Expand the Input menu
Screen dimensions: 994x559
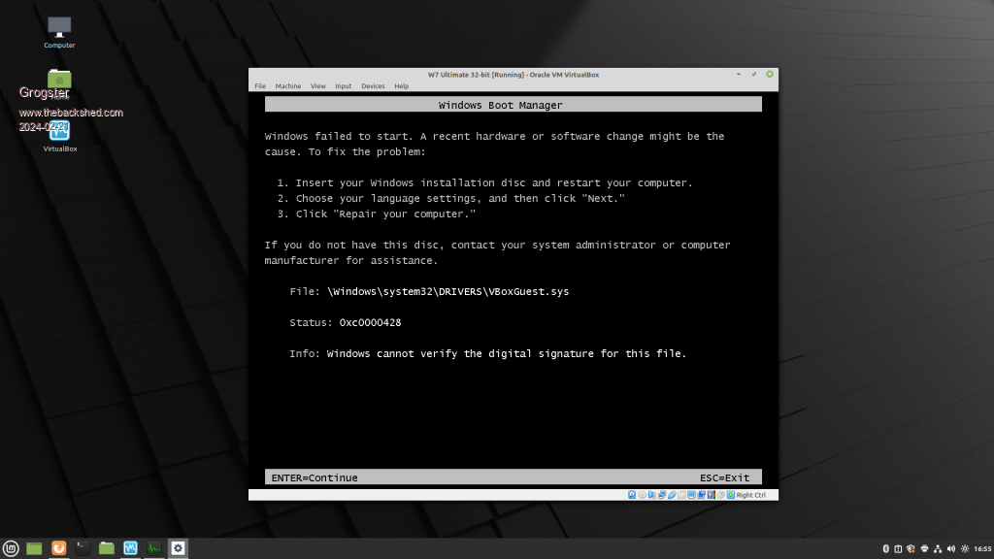click(344, 86)
